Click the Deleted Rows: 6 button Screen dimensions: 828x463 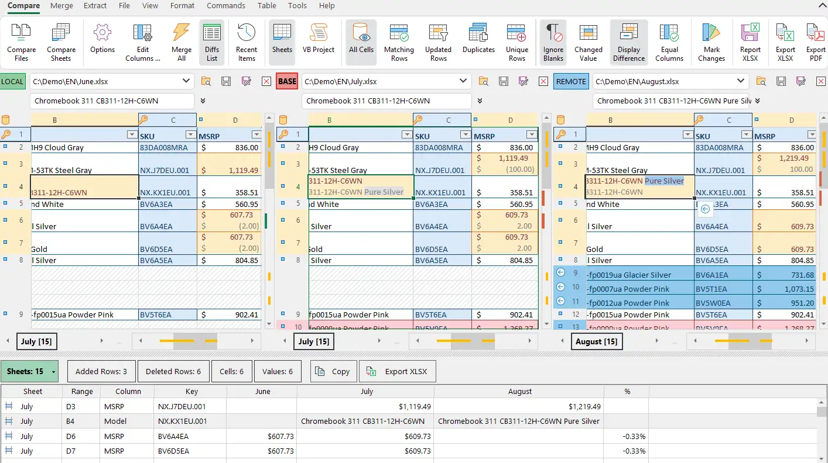tap(173, 371)
